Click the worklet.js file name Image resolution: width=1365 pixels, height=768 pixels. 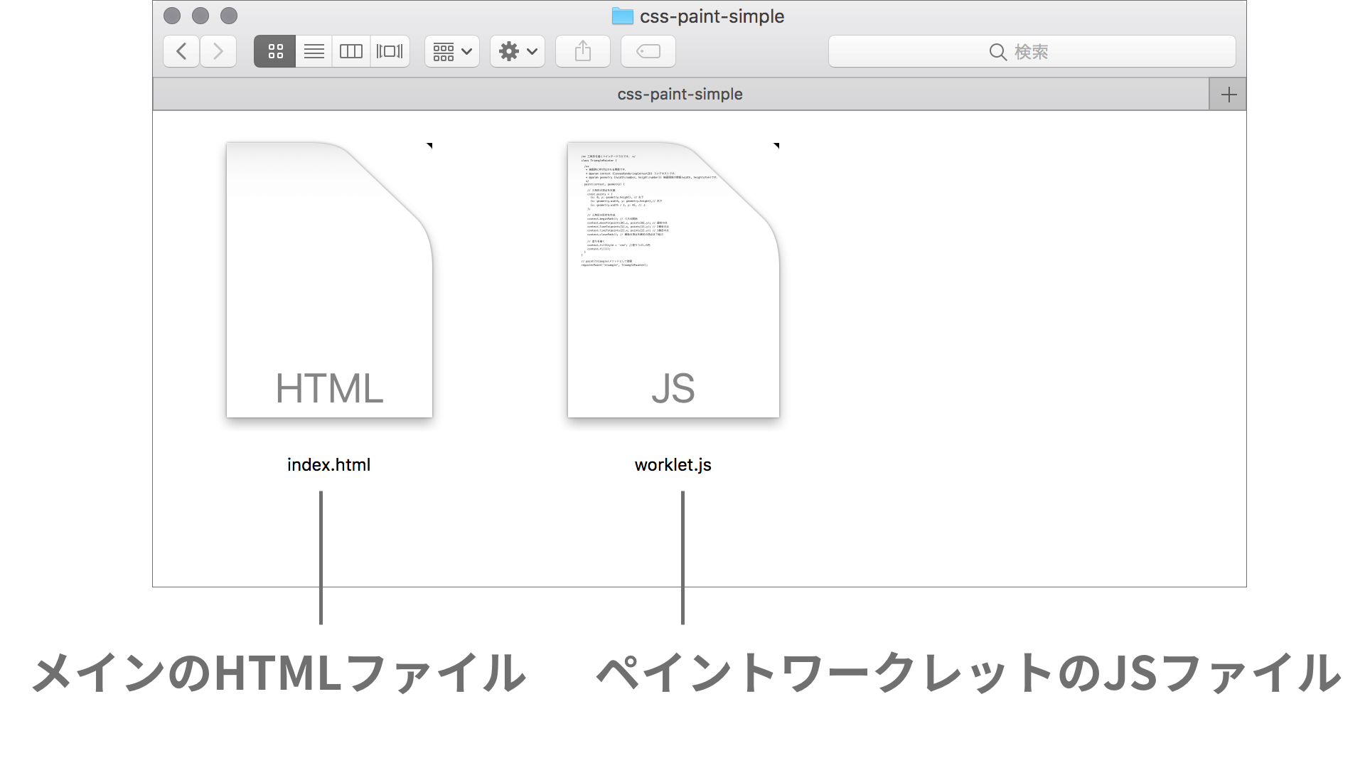tap(673, 464)
